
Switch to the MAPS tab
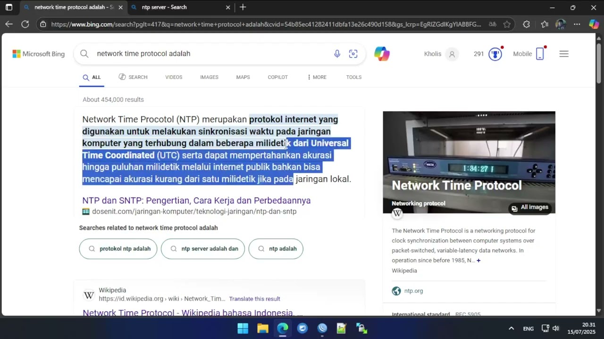pos(243,77)
